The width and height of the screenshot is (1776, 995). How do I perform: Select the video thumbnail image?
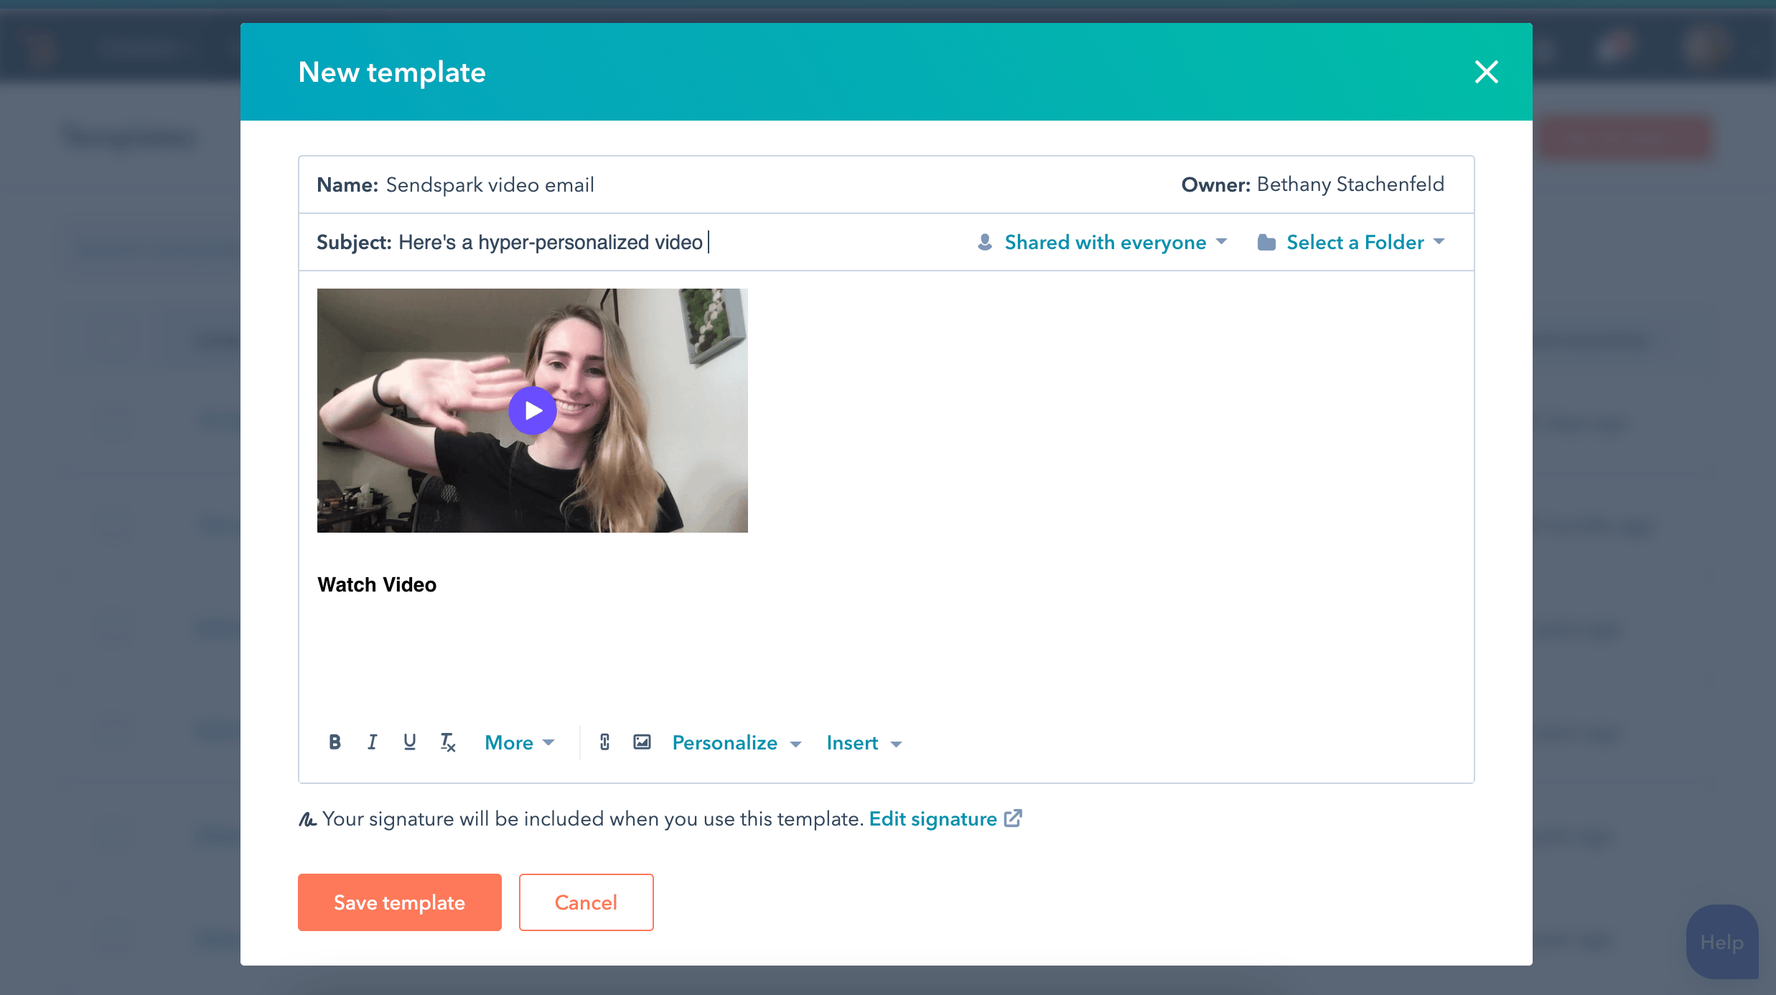pyautogui.click(x=533, y=411)
